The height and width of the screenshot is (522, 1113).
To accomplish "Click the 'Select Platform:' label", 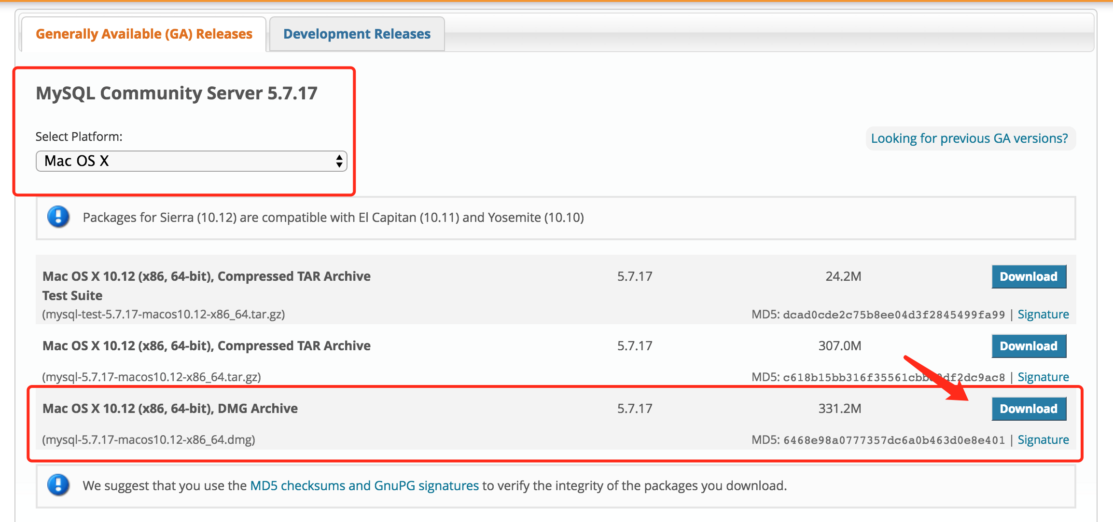I will point(79,137).
